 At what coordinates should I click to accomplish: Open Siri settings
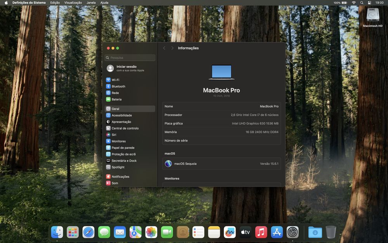[x=130, y=135]
